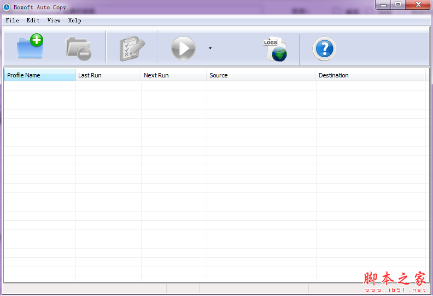Open the LOGS viewer icon

click(x=274, y=49)
